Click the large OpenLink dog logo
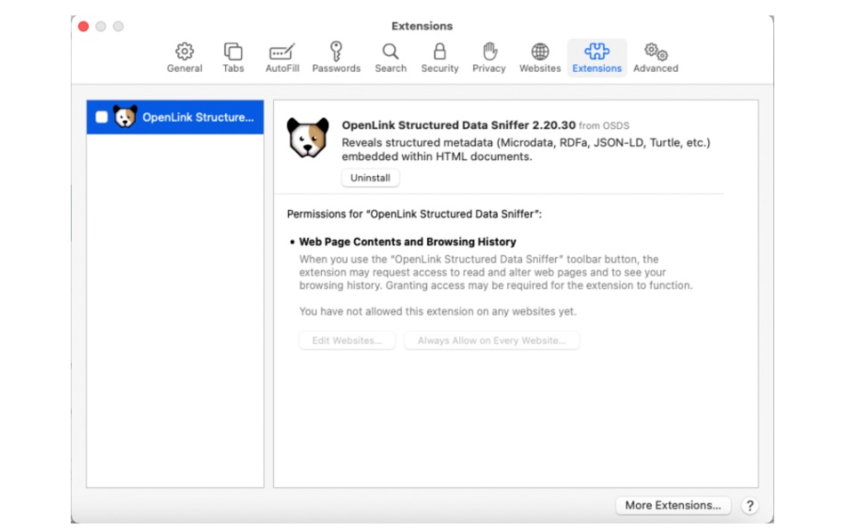 [308, 138]
